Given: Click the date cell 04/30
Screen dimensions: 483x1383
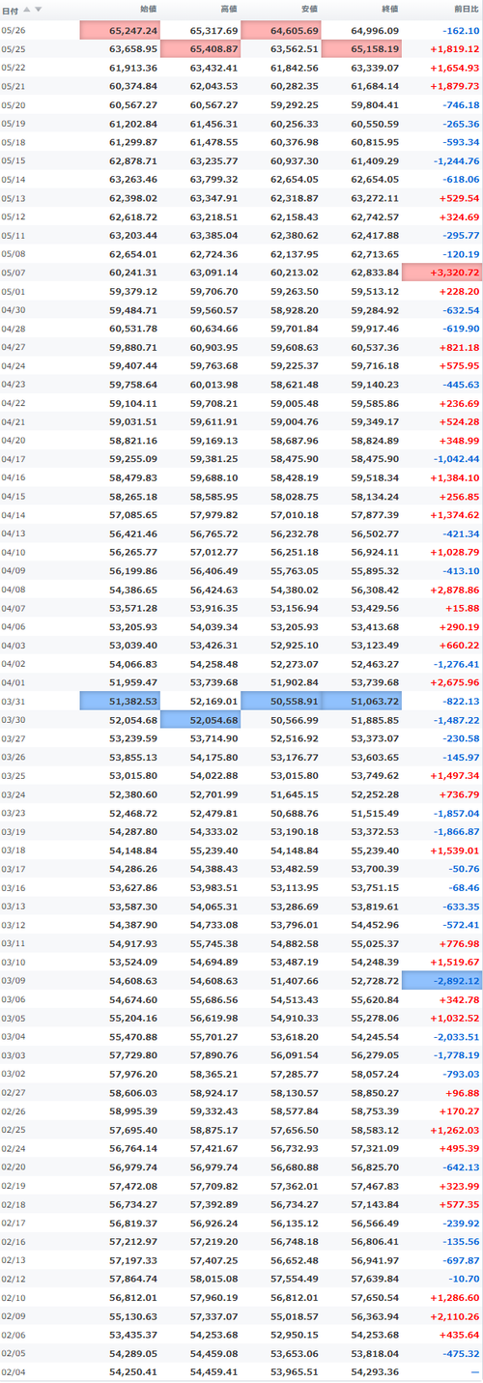Looking at the screenshot, I should pos(14,309).
